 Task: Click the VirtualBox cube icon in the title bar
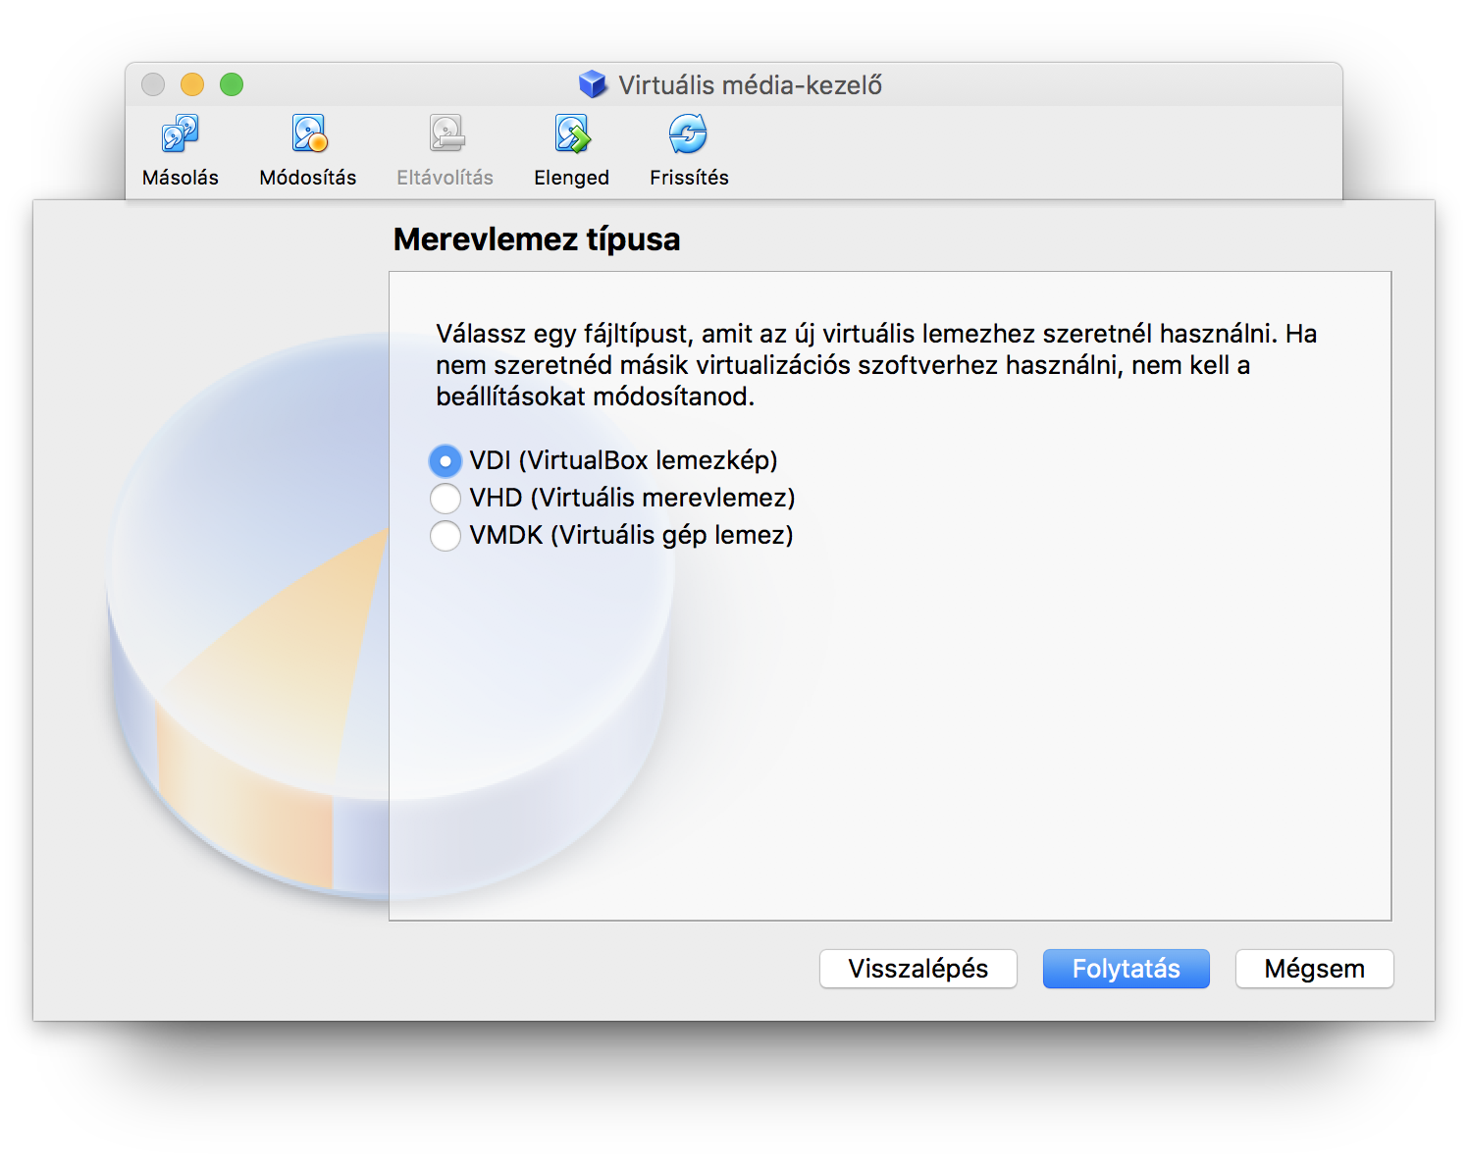pyautogui.click(x=593, y=84)
